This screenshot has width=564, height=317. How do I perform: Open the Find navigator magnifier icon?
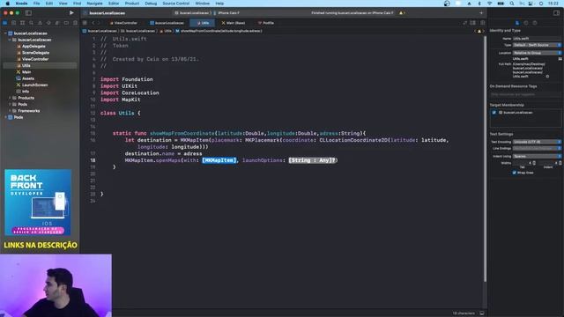(32, 23)
